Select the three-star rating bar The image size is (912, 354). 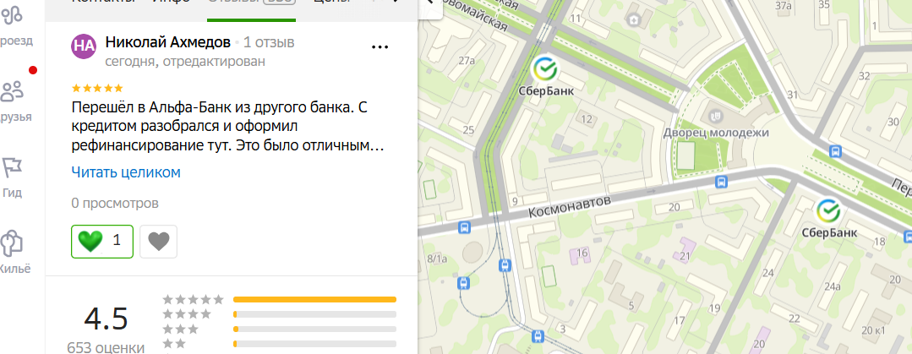point(314,329)
